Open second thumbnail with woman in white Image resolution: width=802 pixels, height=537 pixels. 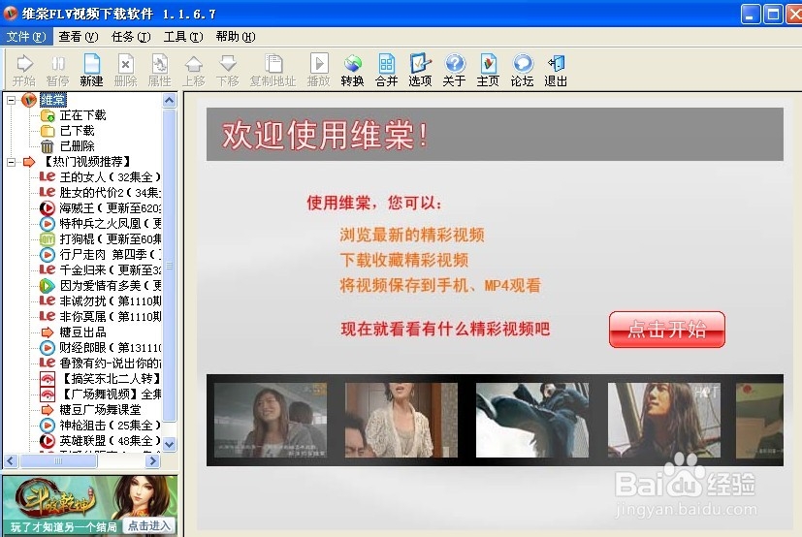[x=401, y=420]
